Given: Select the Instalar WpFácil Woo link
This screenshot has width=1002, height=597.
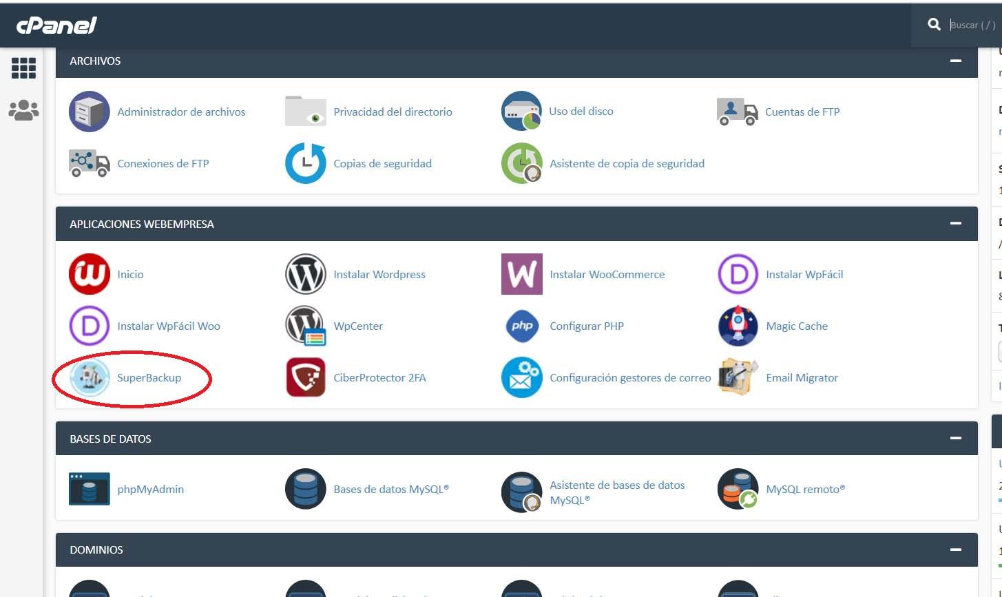Looking at the screenshot, I should click(169, 326).
